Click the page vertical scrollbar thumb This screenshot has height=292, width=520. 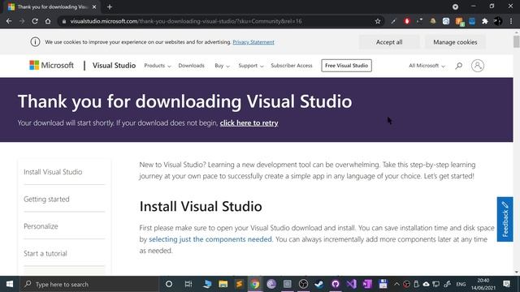point(517,41)
